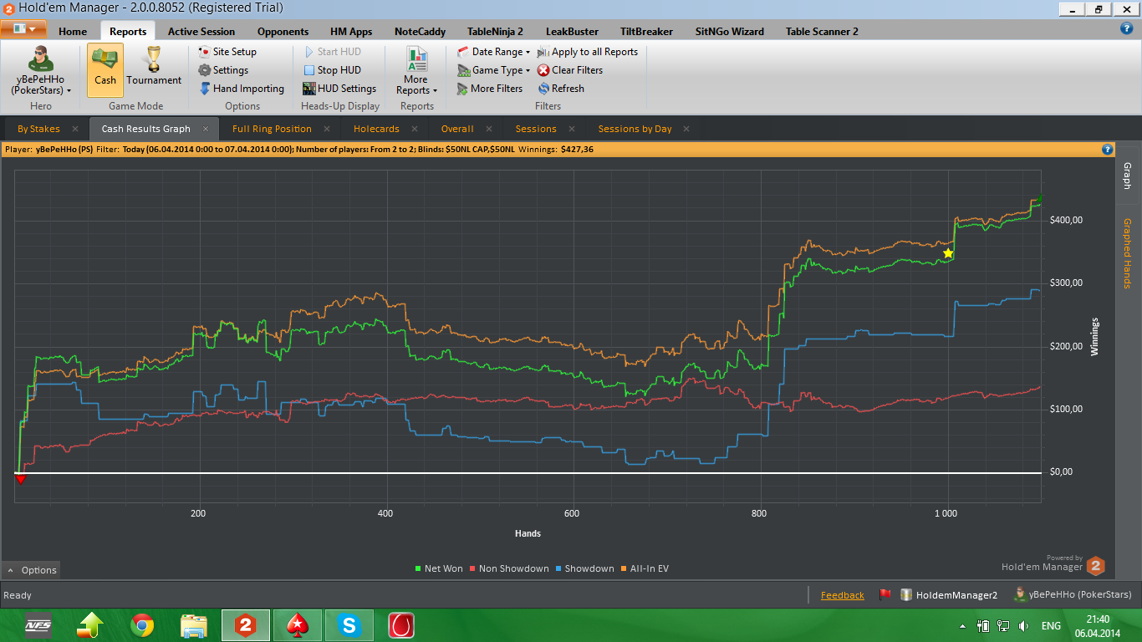This screenshot has width=1142, height=642.
Task: Open PokerStars from the taskbar
Action: click(298, 625)
